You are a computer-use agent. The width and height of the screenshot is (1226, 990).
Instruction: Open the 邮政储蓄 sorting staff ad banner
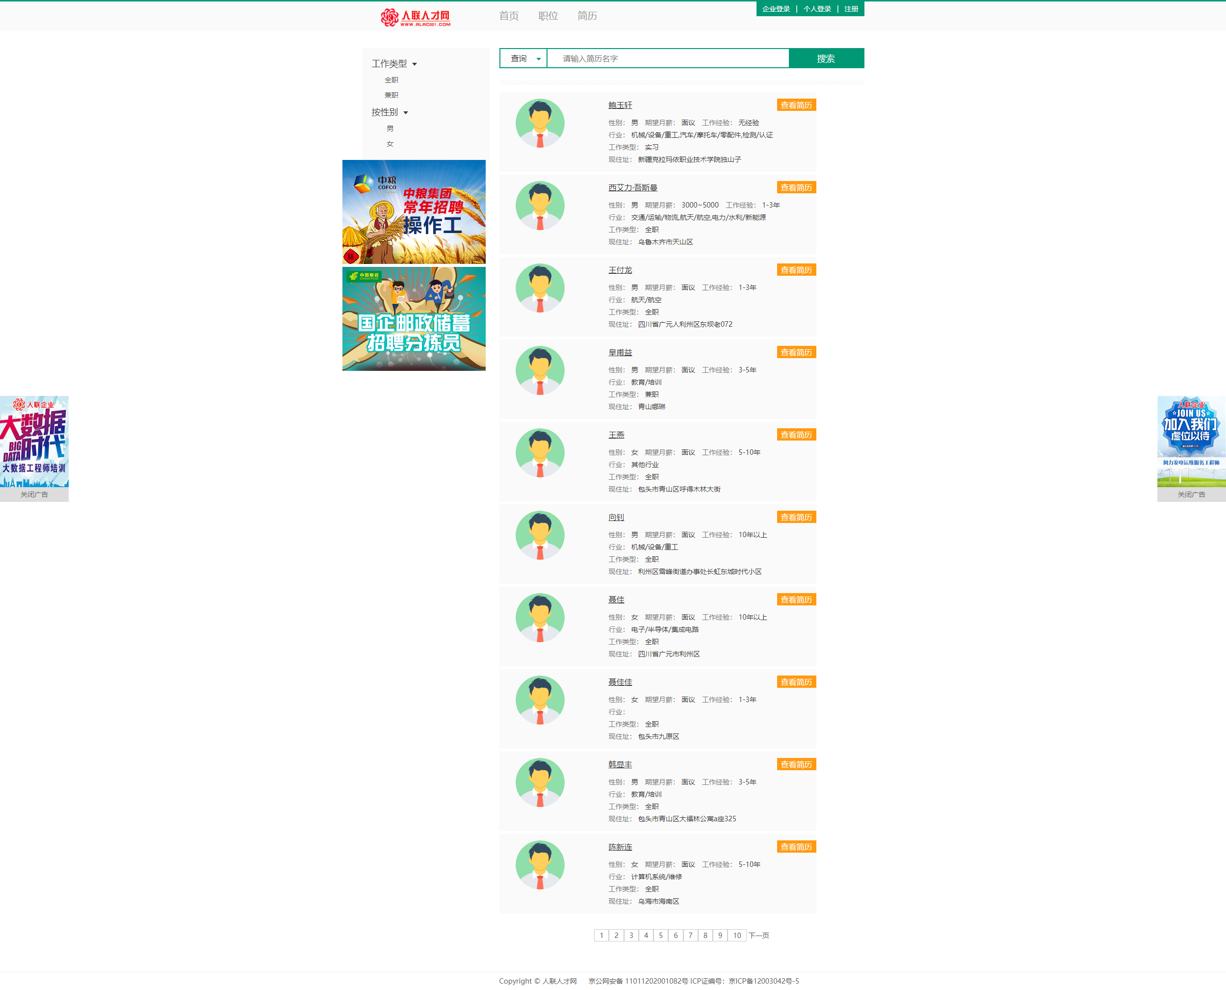[x=414, y=319]
